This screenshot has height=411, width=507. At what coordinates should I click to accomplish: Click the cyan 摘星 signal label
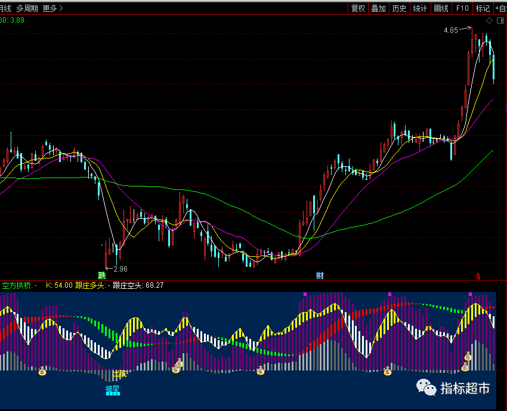(x=113, y=390)
